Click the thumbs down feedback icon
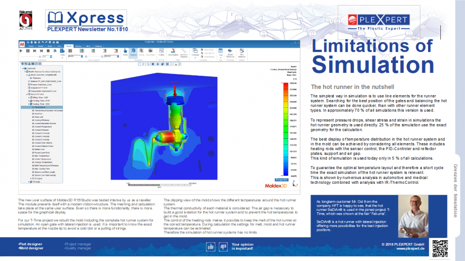 (x=223, y=247)
